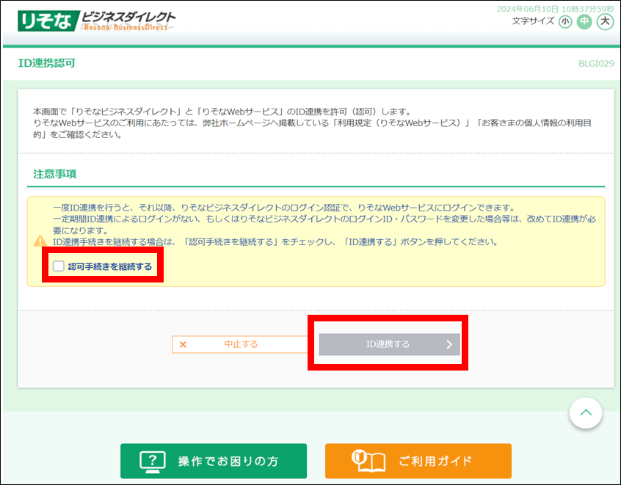This screenshot has height=485, width=621.
Task: Set font size to large (大)
Action: click(x=605, y=21)
